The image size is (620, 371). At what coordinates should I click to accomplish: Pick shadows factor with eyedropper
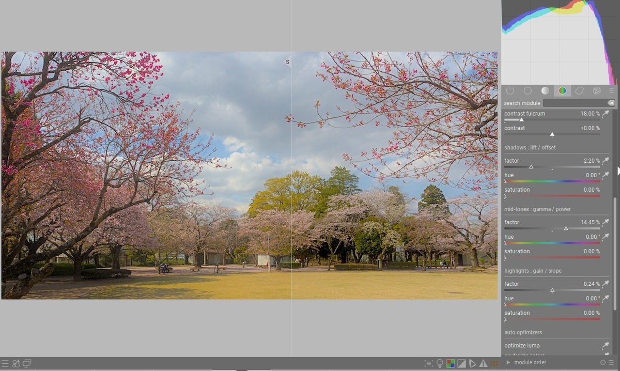pos(606,161)
